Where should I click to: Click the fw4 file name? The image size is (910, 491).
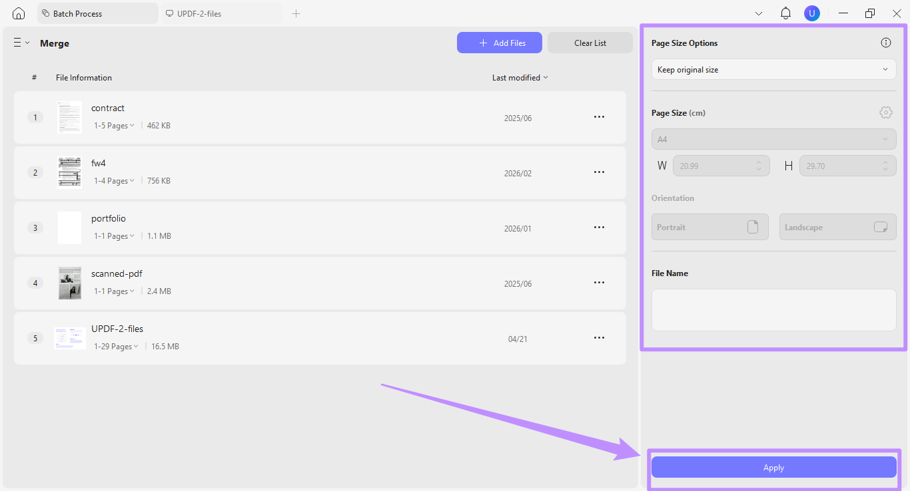coord(99,163)
